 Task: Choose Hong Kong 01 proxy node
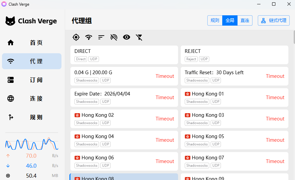coord(235,97)
